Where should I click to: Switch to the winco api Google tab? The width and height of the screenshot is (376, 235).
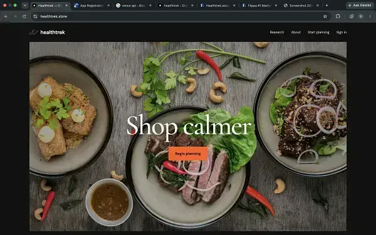coord(133,5)
